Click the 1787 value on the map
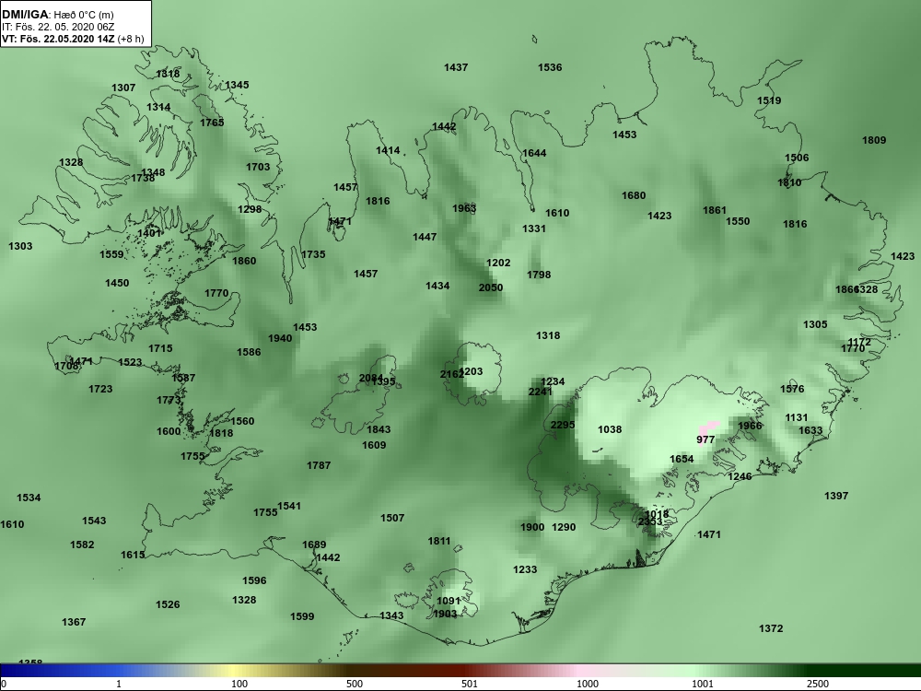Image resolution: width=921 pixels, height=691 pixels. click(x=319, y=466)
